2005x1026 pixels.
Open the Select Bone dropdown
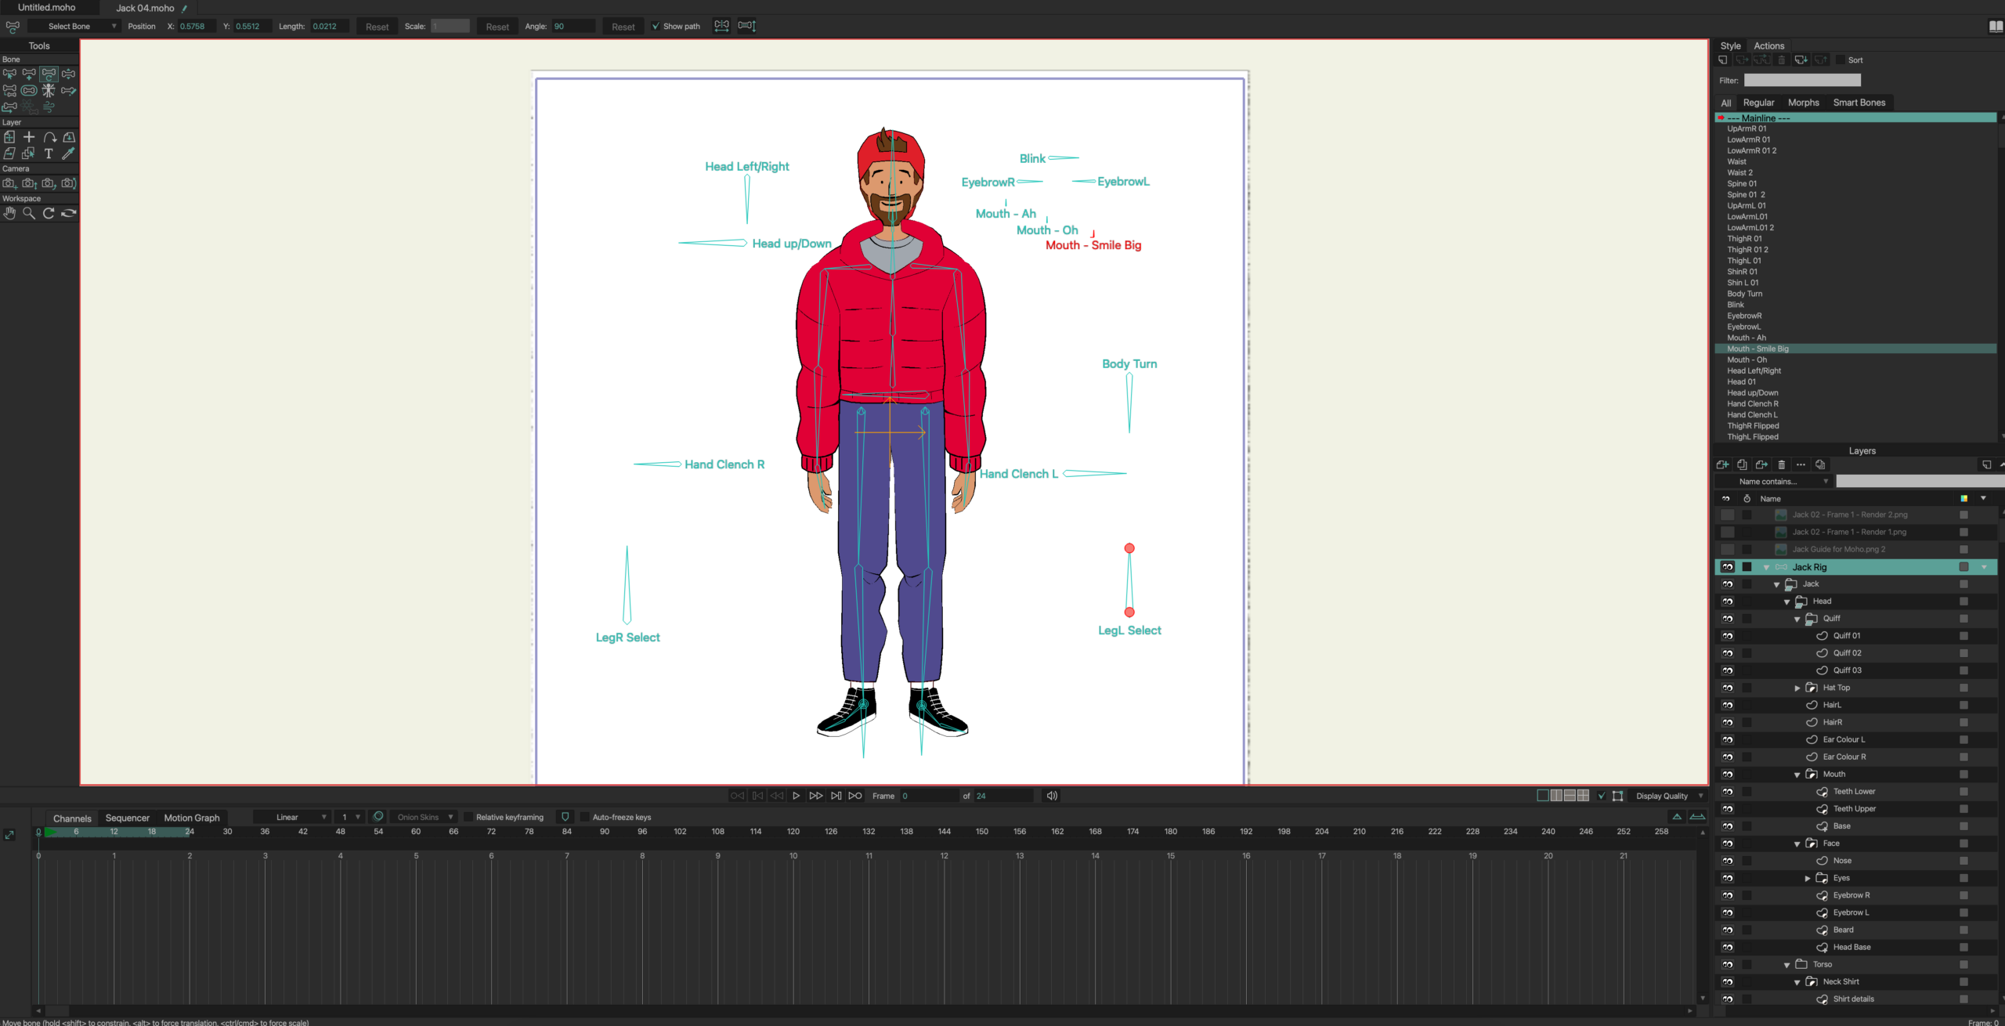(74, 27)
